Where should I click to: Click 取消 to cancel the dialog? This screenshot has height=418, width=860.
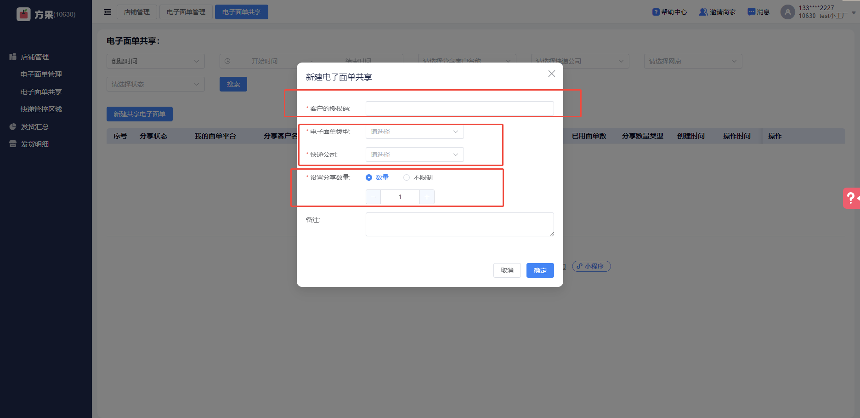pyautogui.click(x=507, y=270)
